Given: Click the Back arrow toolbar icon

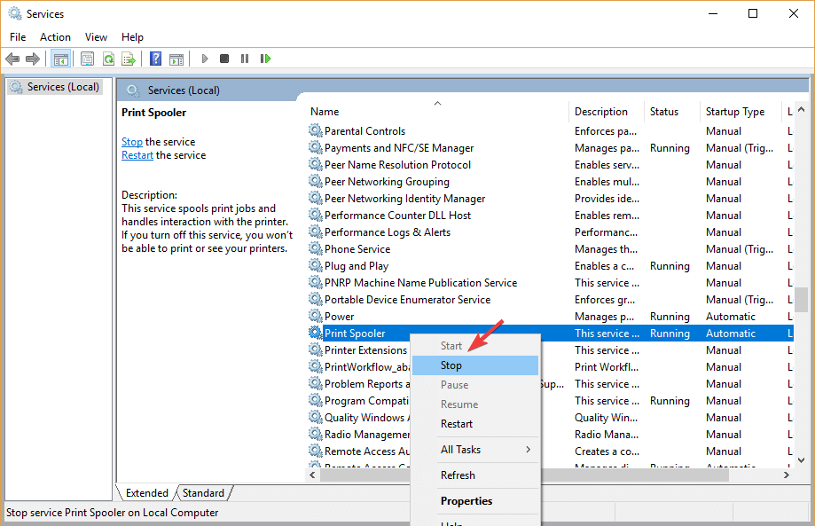Looking at the screenshot, I should [x=12, y=59].
